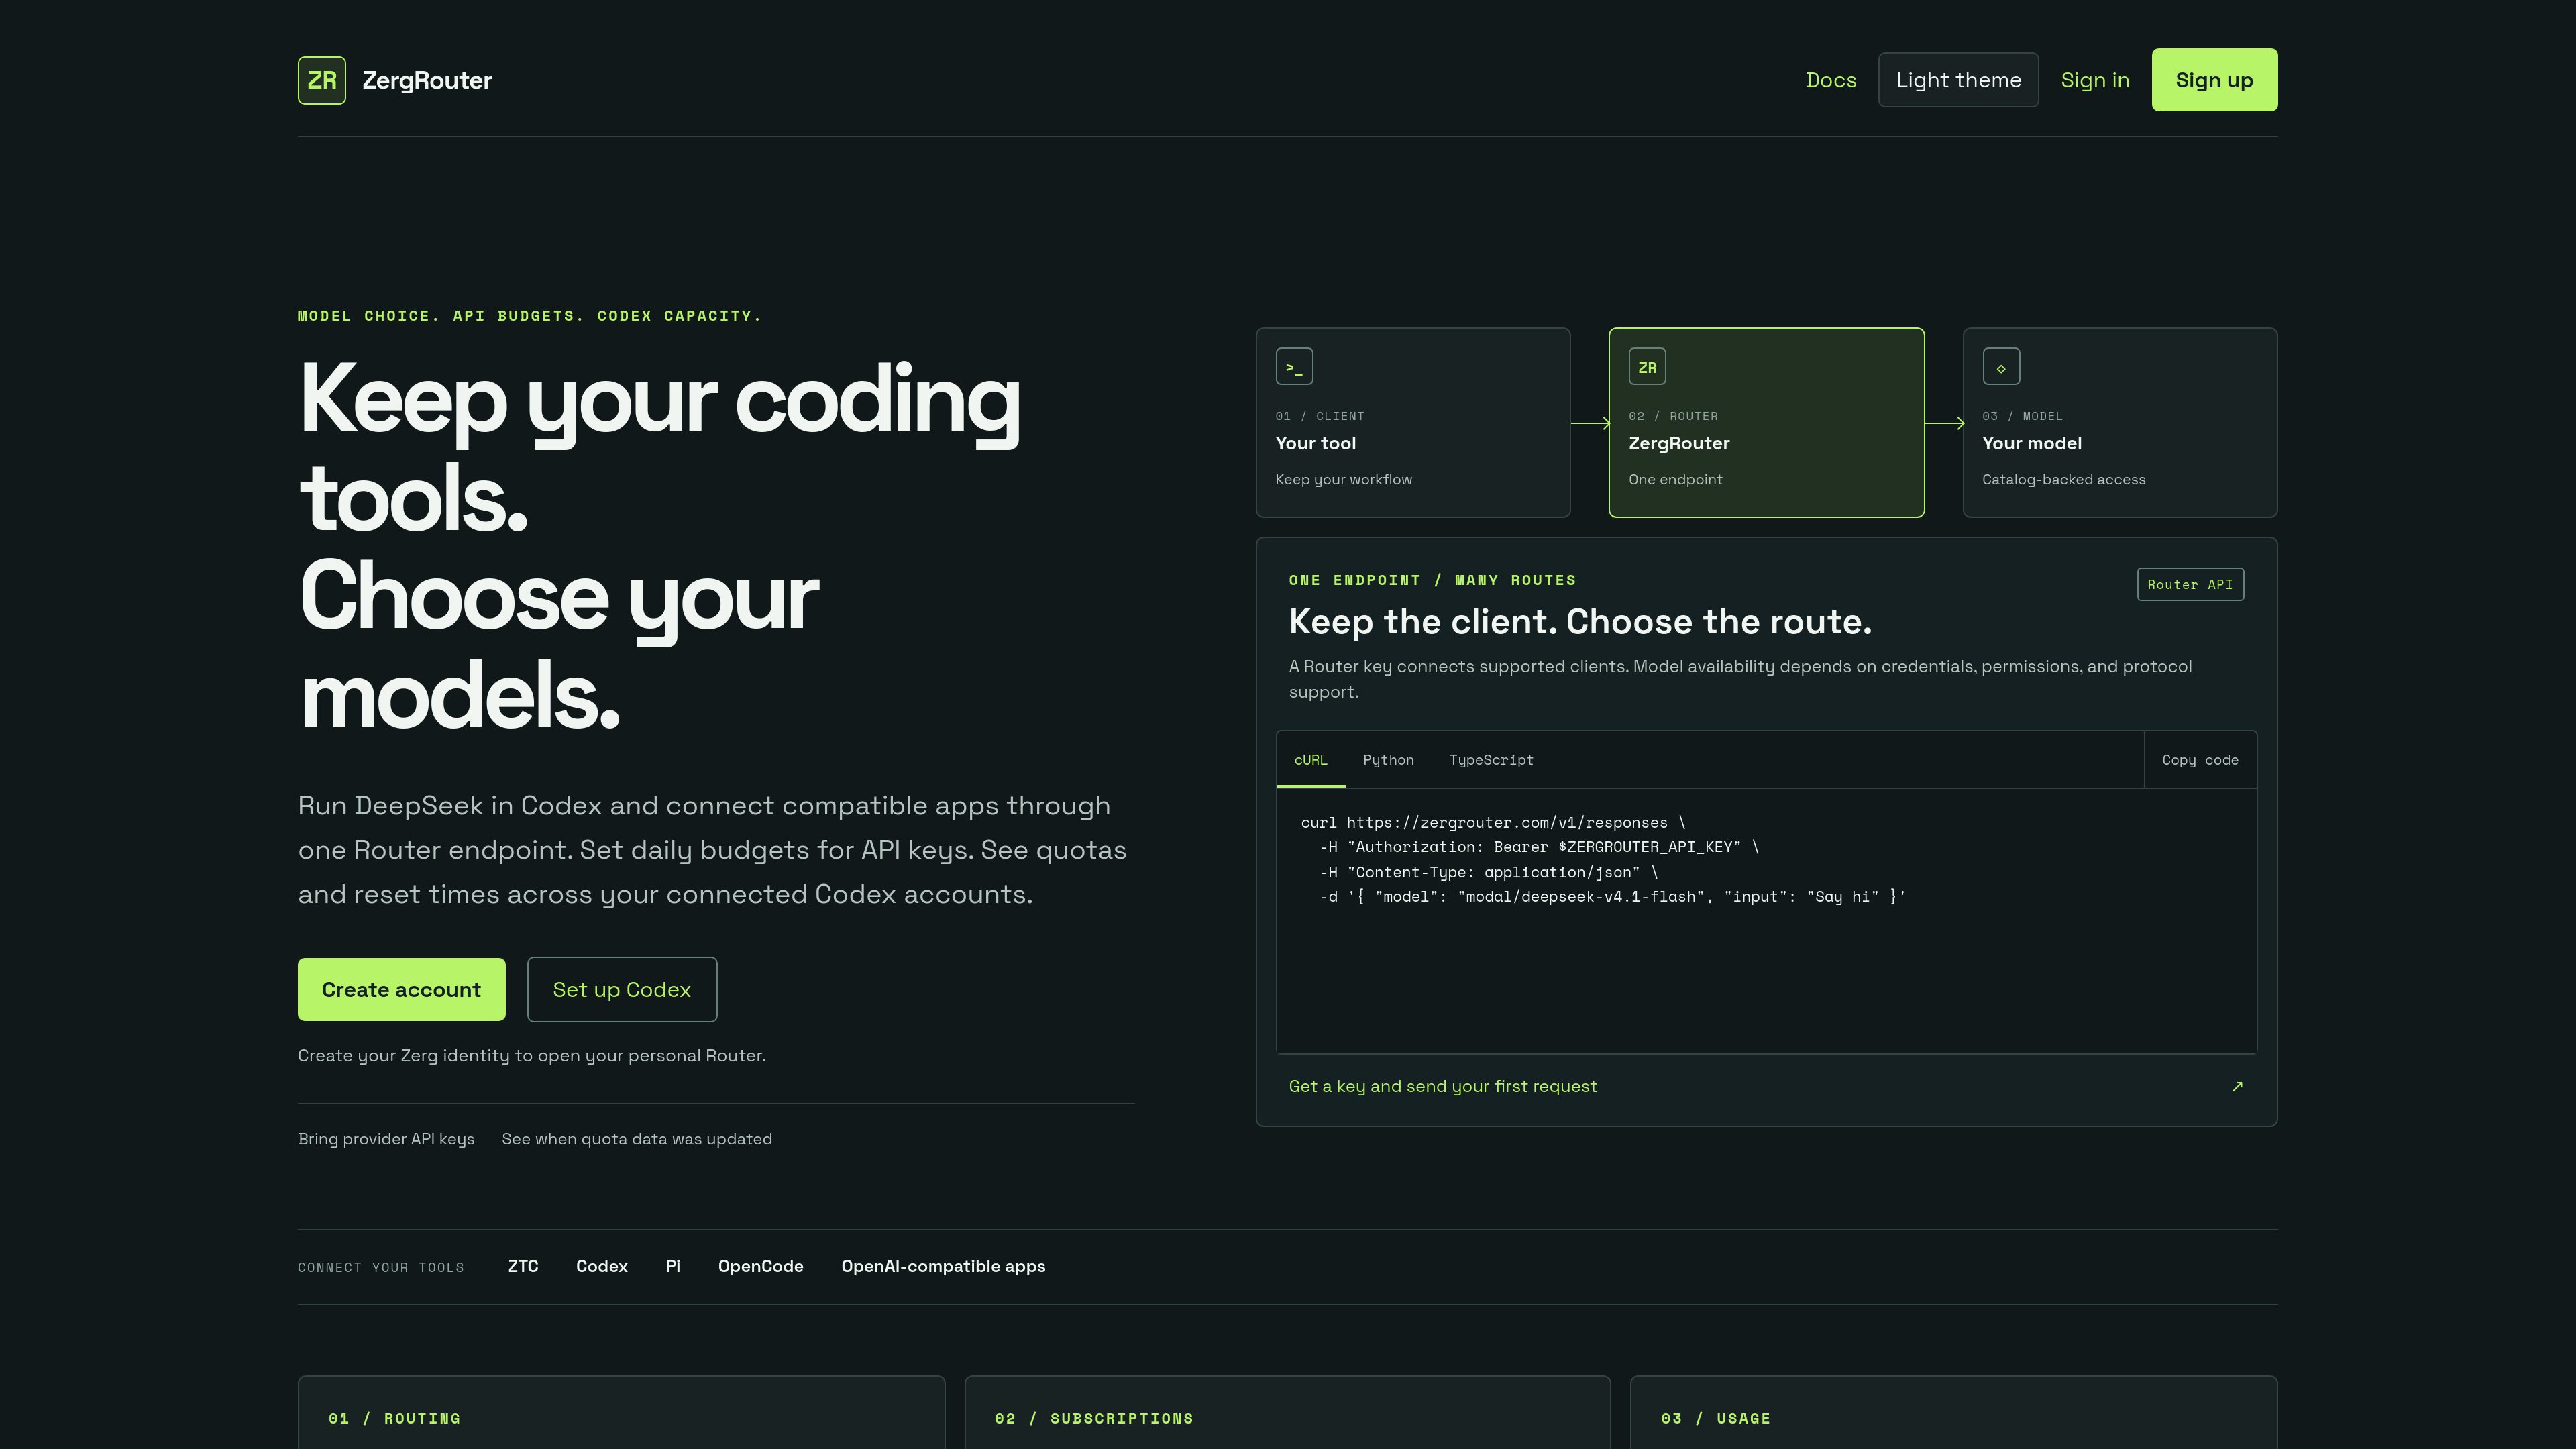Click the Router API badge
Screen dimensions: 2576x1449
[x=2190, y=584]
